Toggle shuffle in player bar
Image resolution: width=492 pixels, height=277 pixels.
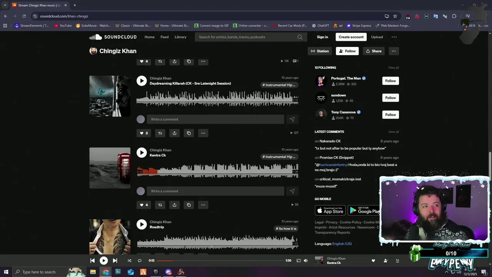coord(129,260)
